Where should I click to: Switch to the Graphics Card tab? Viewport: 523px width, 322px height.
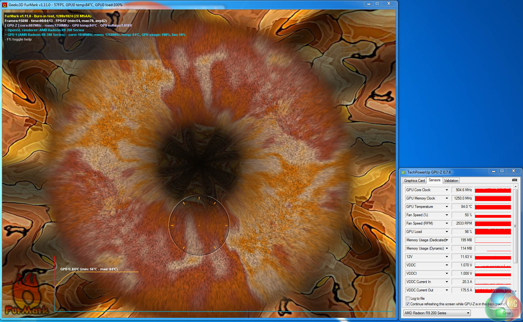click(414, 181)
